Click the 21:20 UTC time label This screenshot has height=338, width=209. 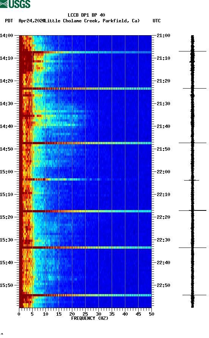tap(164, 81)
